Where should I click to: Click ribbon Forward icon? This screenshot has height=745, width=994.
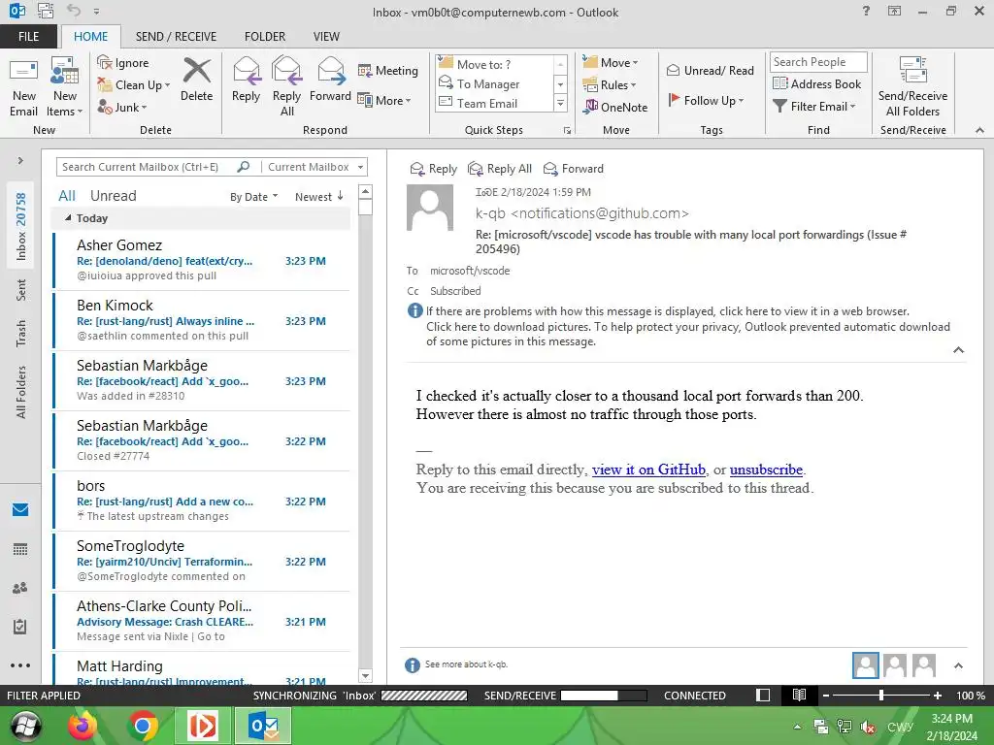tap(330, 80)
